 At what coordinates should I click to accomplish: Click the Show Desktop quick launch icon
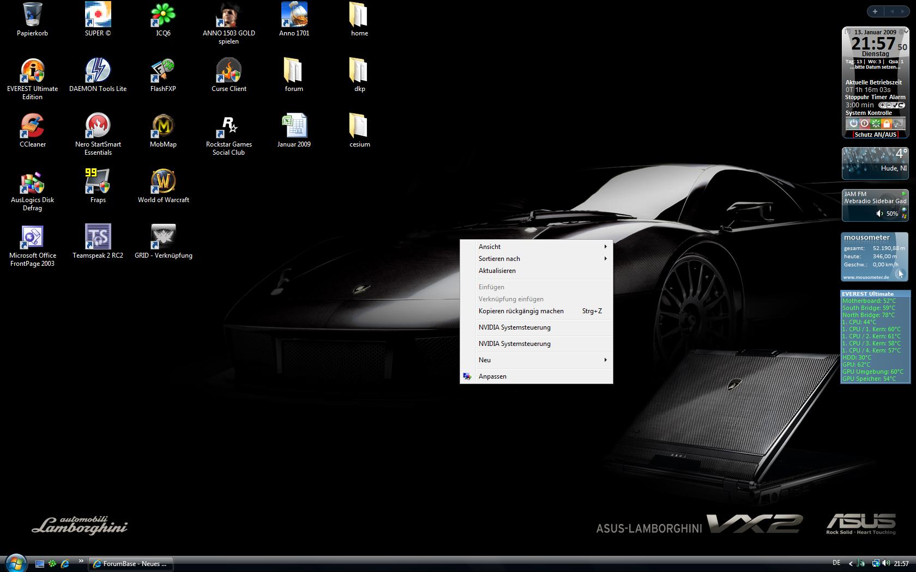(39, 564)
